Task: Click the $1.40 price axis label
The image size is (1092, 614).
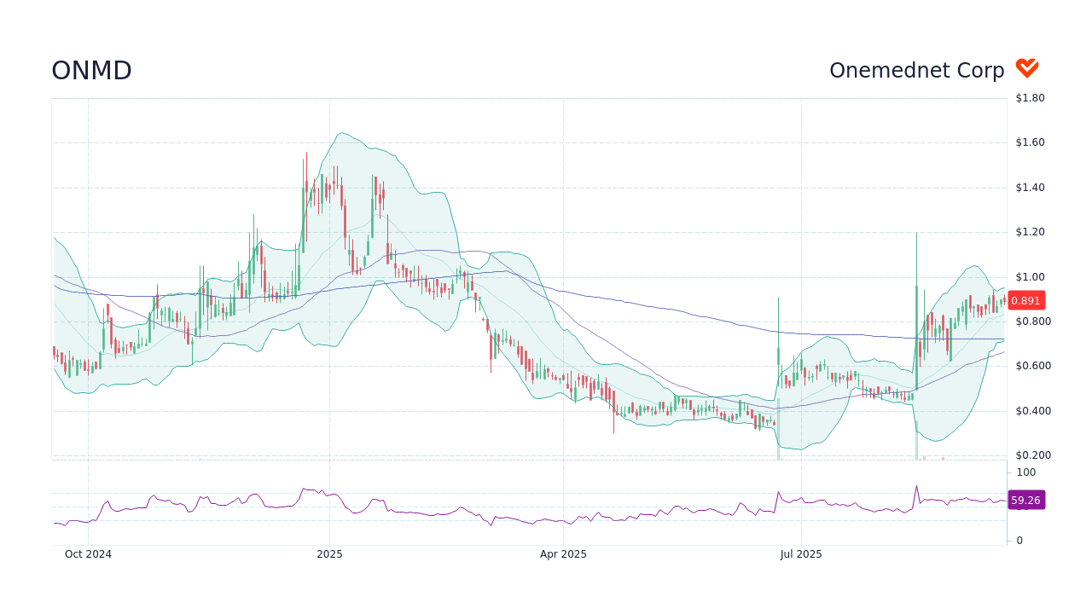Action: (x=1030, y=188)
